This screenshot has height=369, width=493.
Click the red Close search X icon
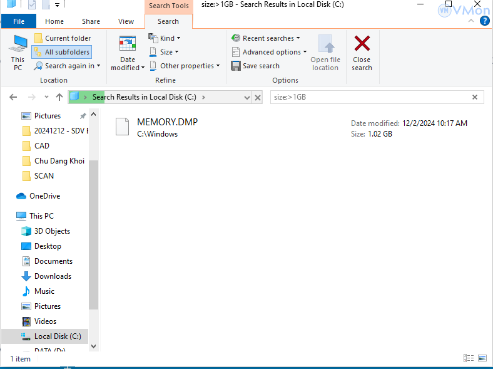point(362,44)
